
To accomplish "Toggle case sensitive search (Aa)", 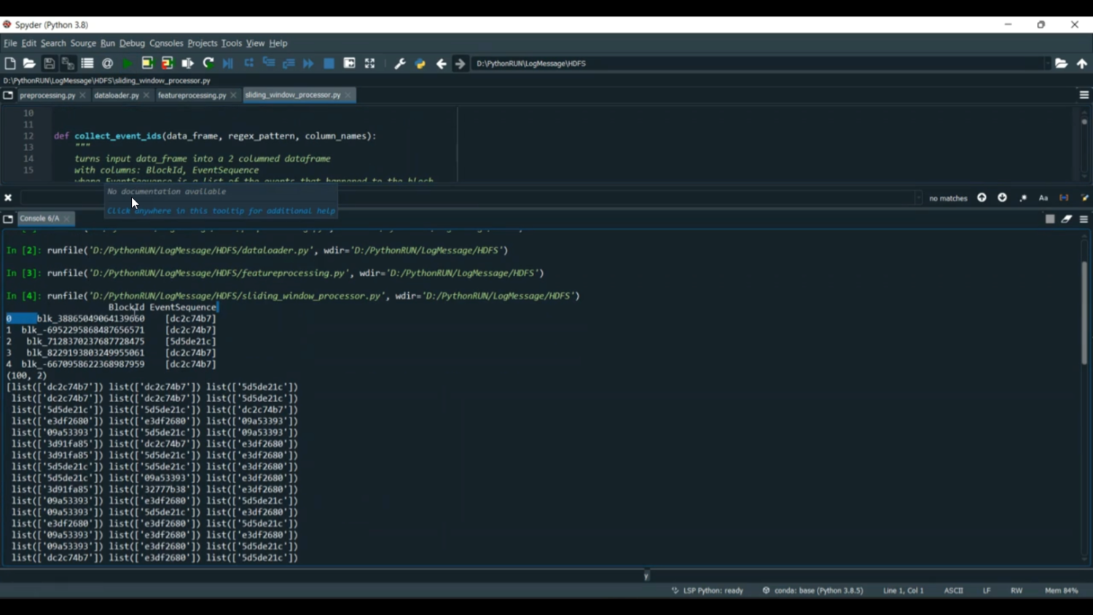I will 1043,198.
